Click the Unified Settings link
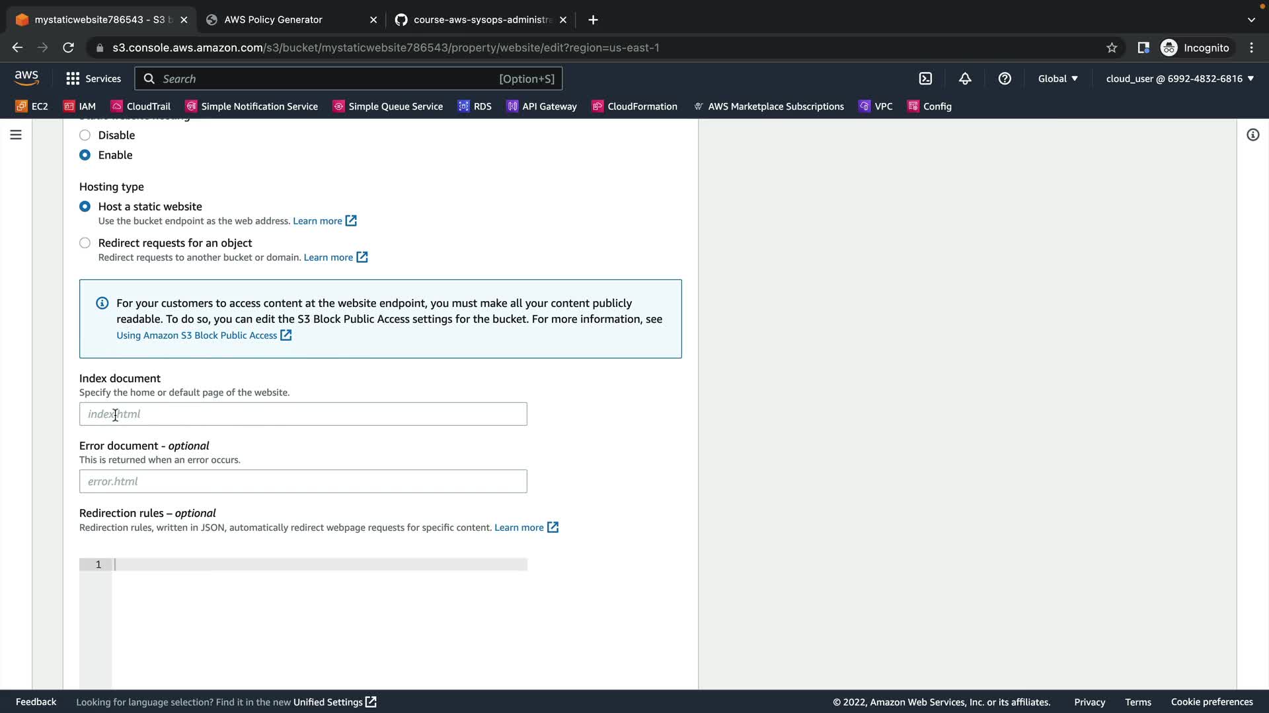1269x713 pixels. click(x=328, y=702)
